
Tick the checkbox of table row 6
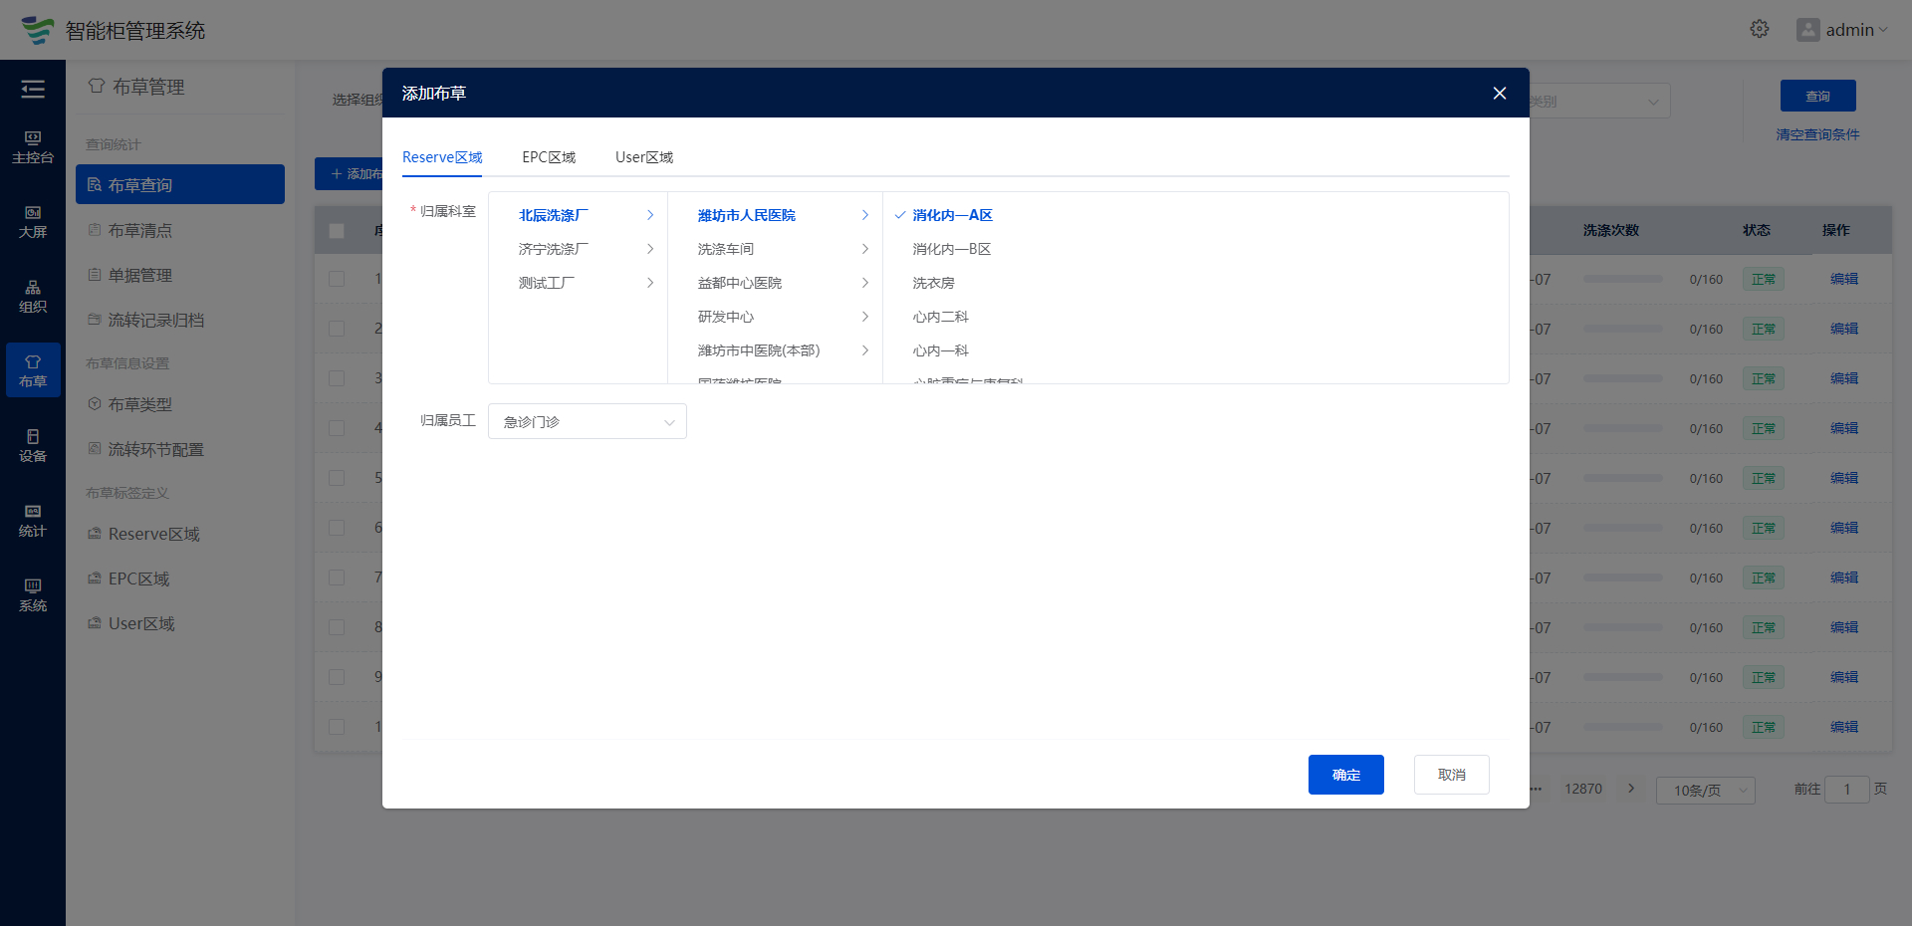[337, 528]
